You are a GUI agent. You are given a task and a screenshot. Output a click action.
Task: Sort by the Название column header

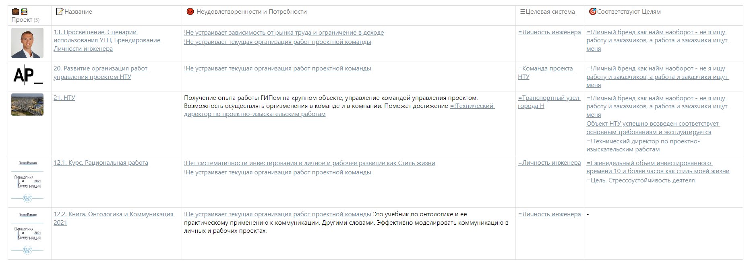point(78,12)
